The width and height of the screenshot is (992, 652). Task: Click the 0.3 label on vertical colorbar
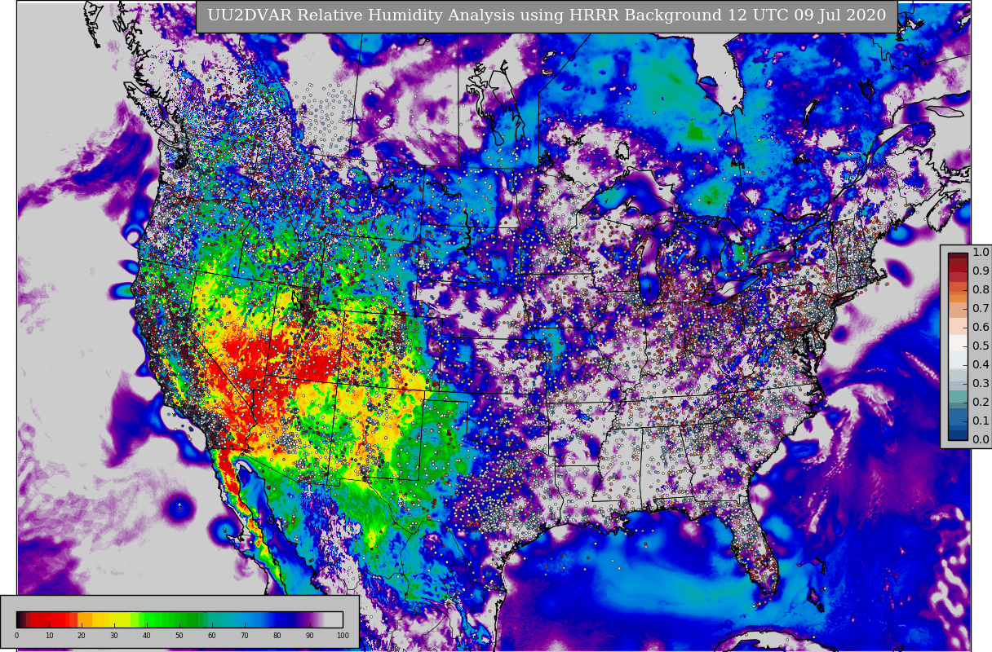point(981,383)
